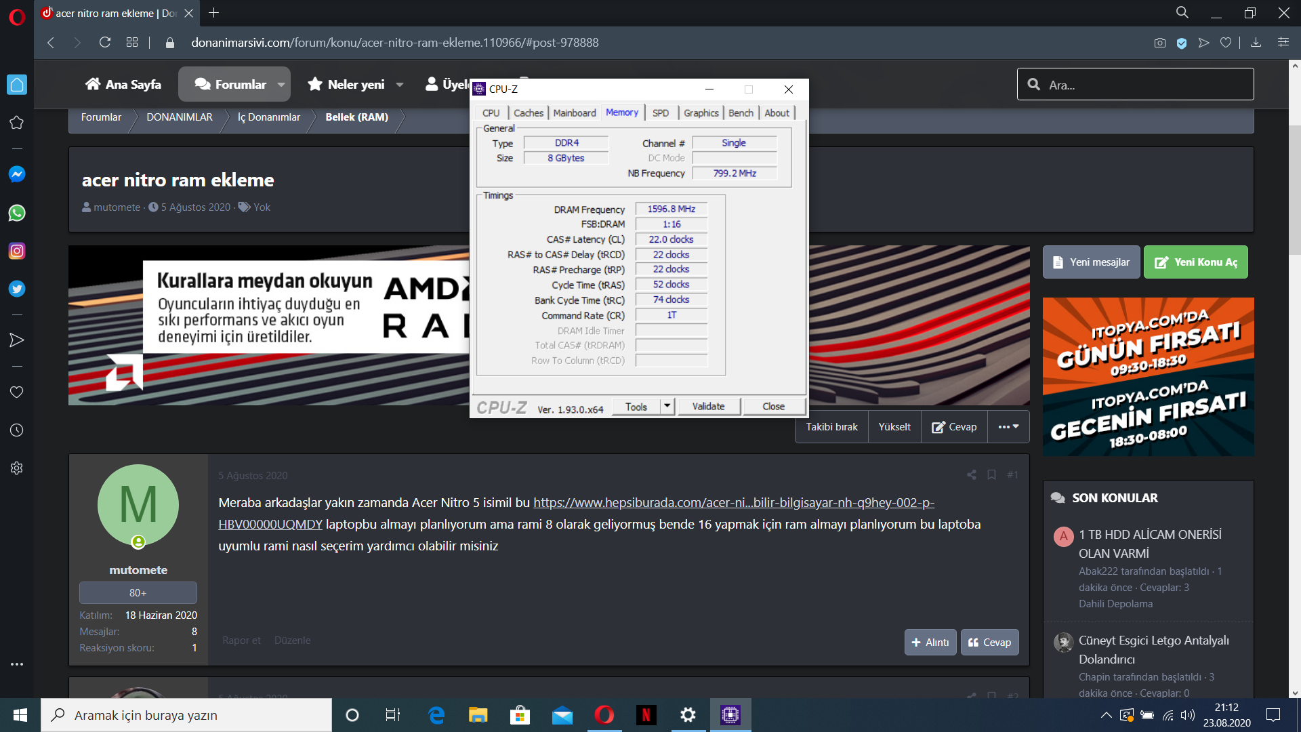Image resolution: width=1301 pixels, height=732 pixels.
Task: Open Netflix from taskbar
Action: tap(646, 715)
